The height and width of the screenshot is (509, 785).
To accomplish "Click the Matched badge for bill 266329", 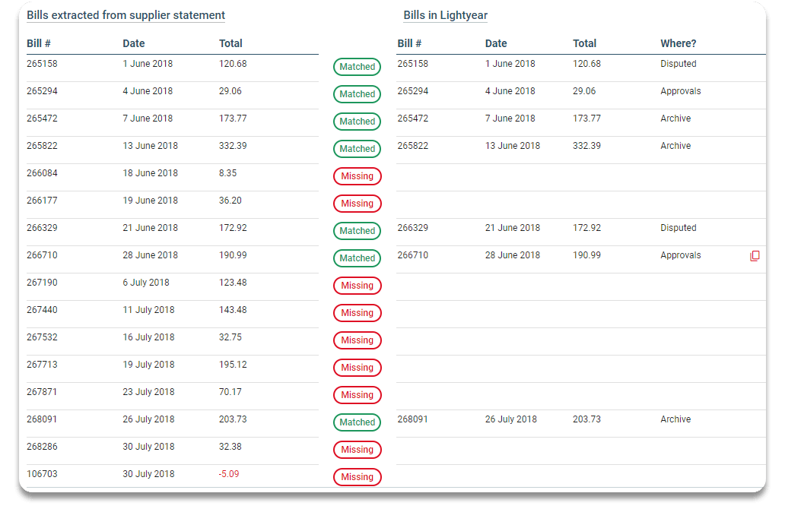I will point(357,230).
